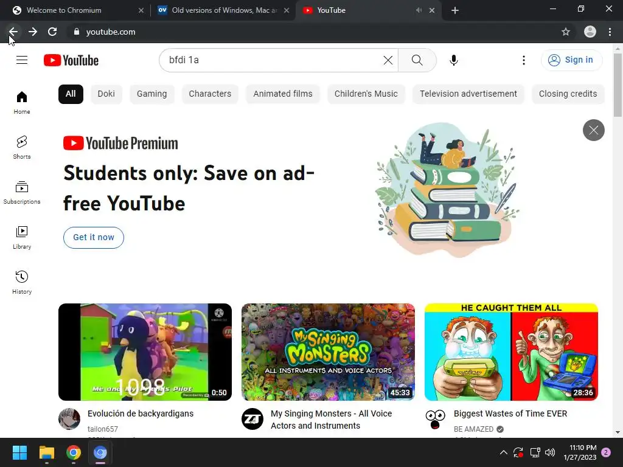Screen dimensions: 623x467
Task: Play the He Caught Them All thumbnail
Action: (x=511, y=352)
